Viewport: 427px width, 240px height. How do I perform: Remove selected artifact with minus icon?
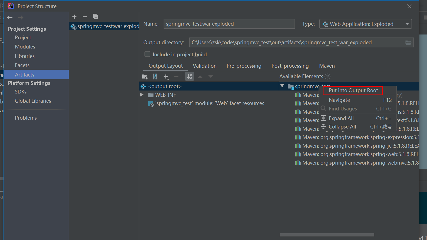(85, 17)
